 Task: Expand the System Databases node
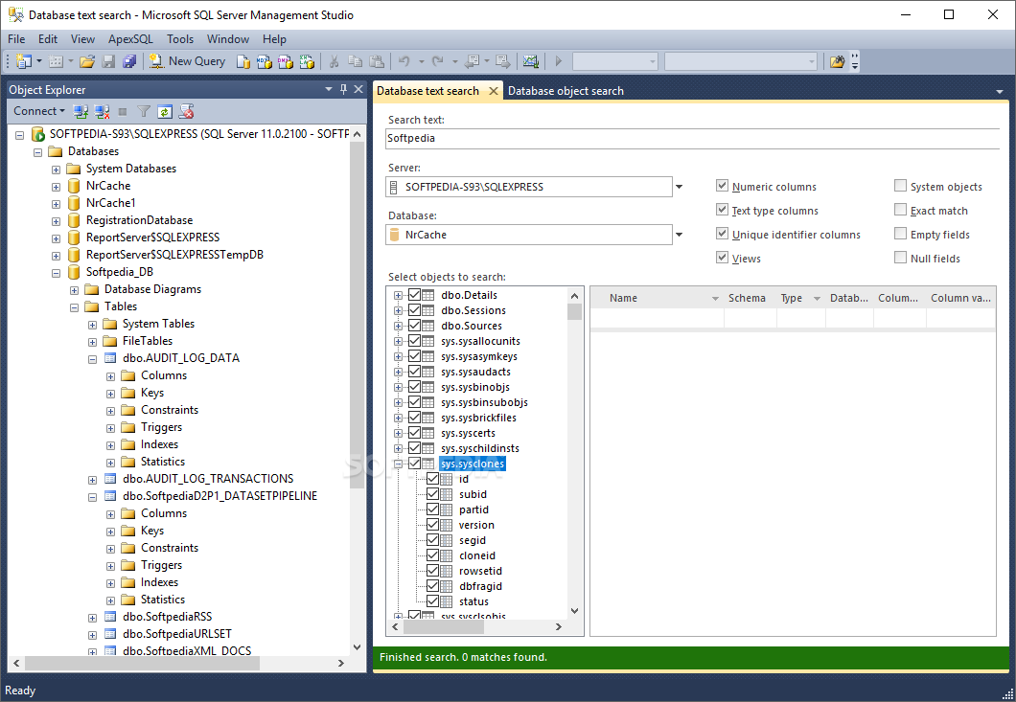tap(57, 169)
